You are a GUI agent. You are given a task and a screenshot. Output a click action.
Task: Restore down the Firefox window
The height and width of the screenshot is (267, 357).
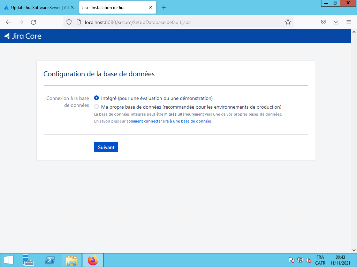click(335, 3)
